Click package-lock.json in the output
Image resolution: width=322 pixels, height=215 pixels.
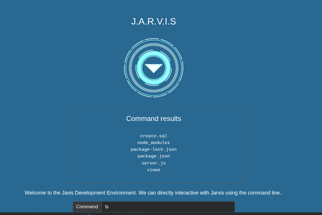pyautogui.click(x=154, y=150)
